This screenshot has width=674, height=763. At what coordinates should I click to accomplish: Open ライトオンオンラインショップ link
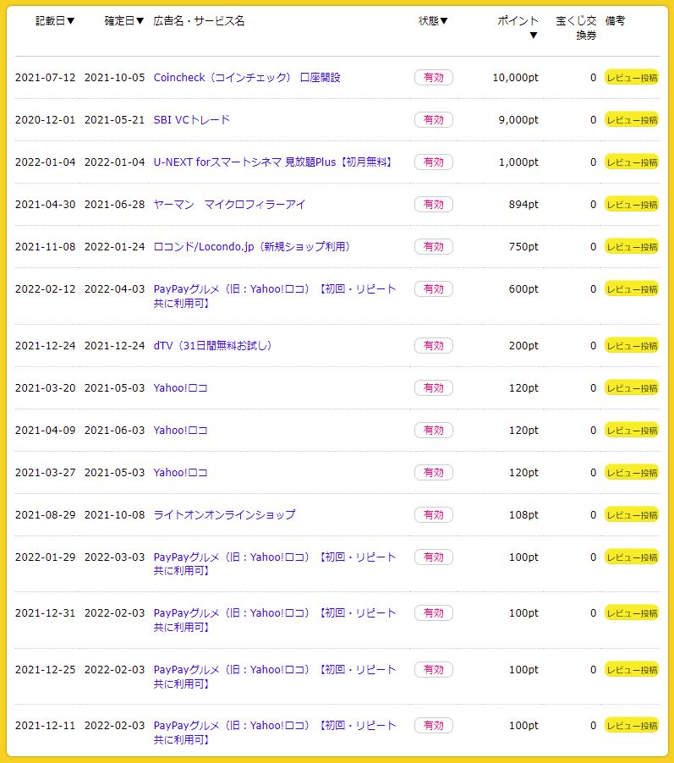click(x=224, y=514)
